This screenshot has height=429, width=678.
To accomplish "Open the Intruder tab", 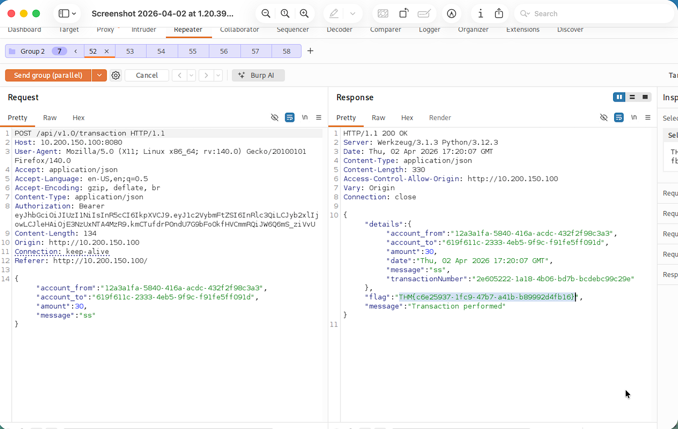I will click(144, 30).
